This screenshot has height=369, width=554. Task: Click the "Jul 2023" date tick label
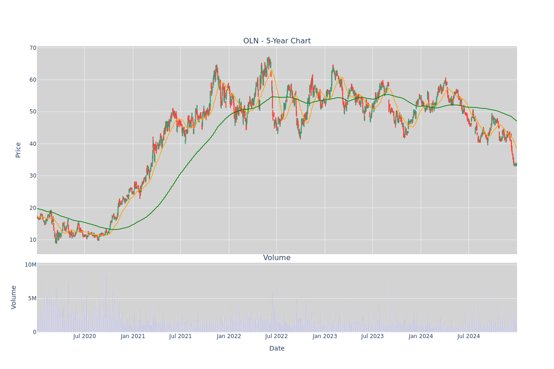[373, 336]
